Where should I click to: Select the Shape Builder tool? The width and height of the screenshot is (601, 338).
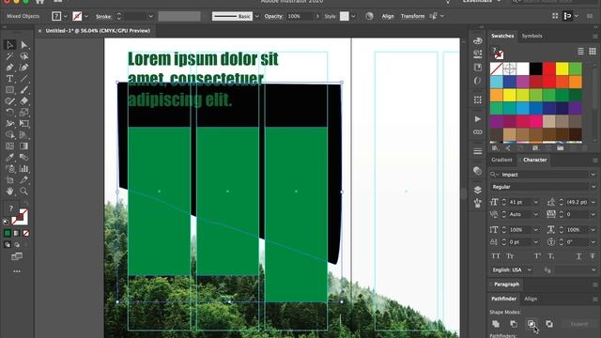point(9,135)
